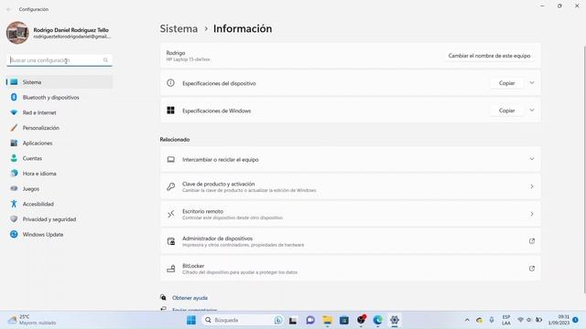Click the info icon for Especificaciones del dispositivo
Image resolution: width=586 pixels, height=329 pixels.
[170, 83]
